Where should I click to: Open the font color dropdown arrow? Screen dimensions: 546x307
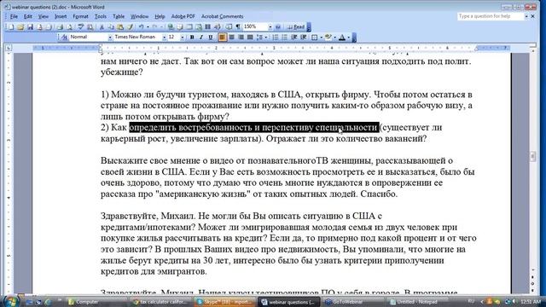[x=349, y=37]
